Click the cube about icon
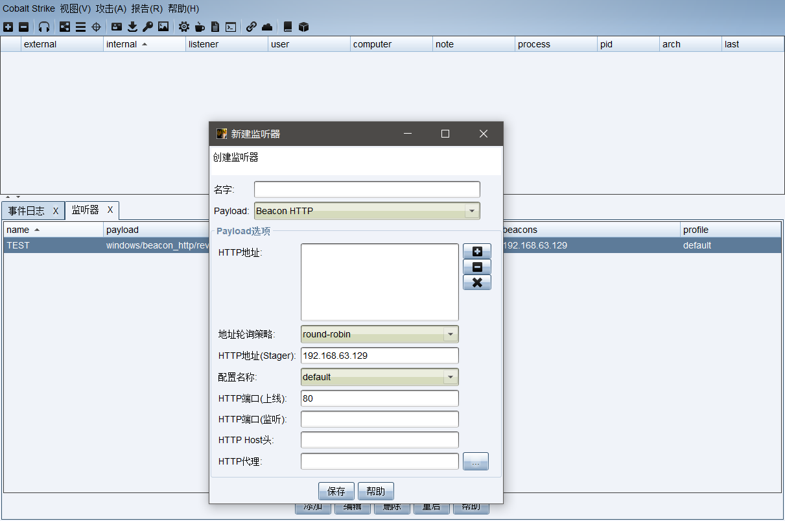Viewport: 785px width, 521px height. 303,27
